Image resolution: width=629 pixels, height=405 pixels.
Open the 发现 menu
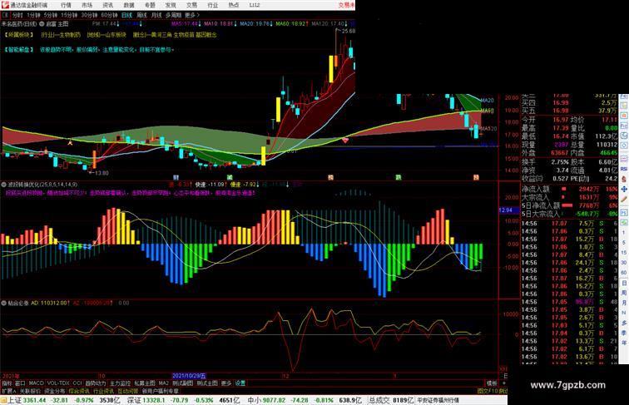[x=171, y=5]
